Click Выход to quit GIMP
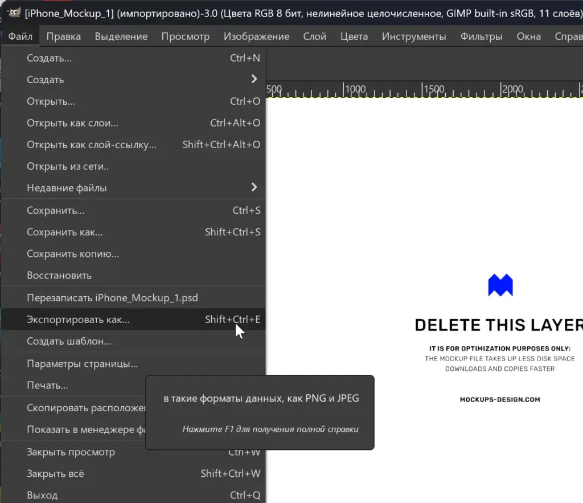The image size is (583, 503). [x=133, y=495]
